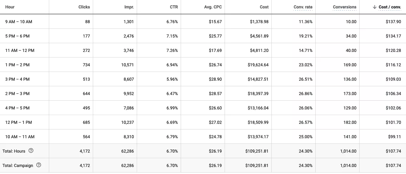
Task: Sort by Cost column header
Action: (264, 7)
